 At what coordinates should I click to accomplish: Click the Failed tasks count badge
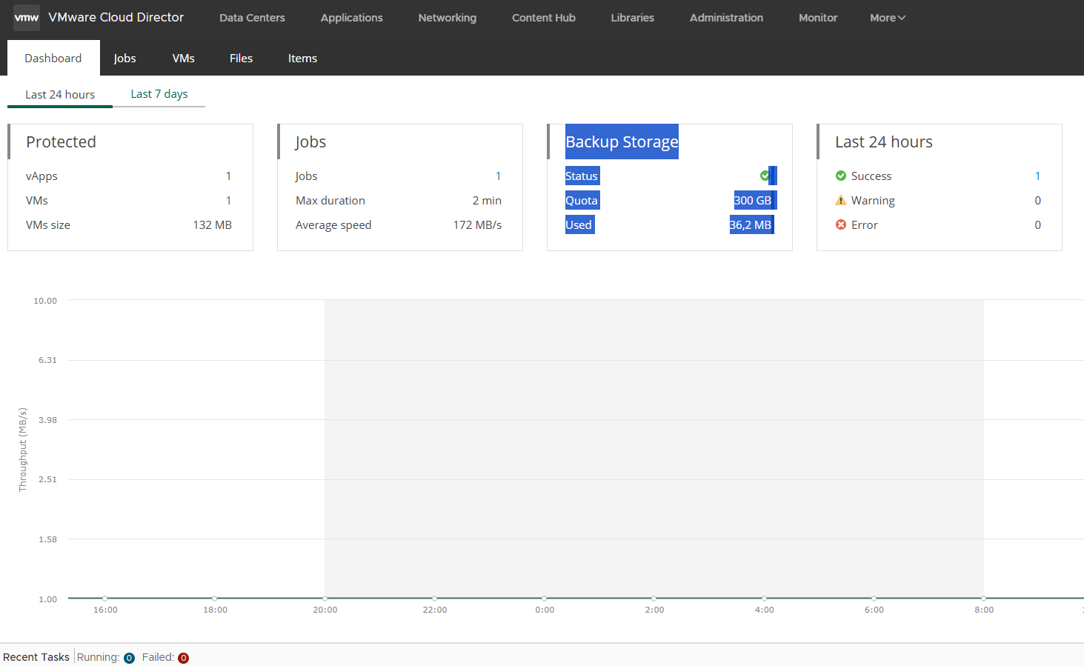coord(183,658)
